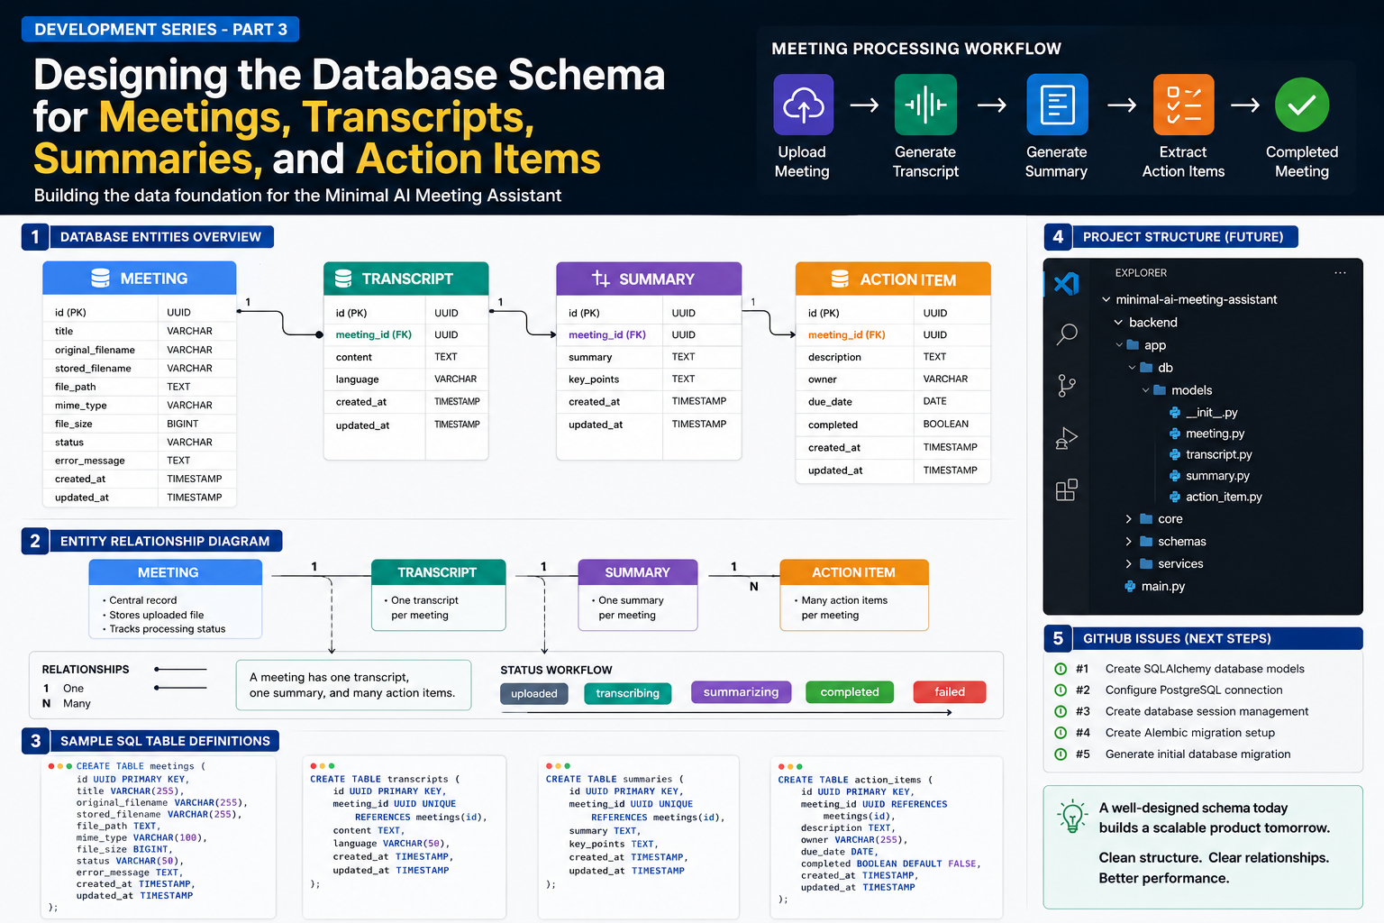Click the database icon in TRANSCRIPT header
This screenshot has width=1384, height=923.
point(343,279)
